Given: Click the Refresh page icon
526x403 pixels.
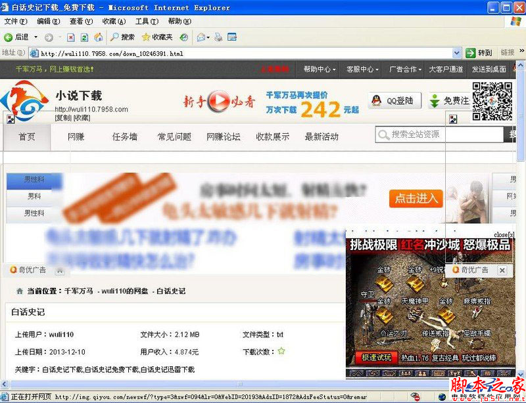Looking at the screenshot, I should point(83,37).
